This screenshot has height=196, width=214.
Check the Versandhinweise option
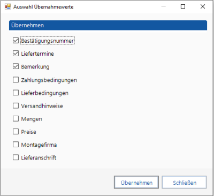[16, 105]
